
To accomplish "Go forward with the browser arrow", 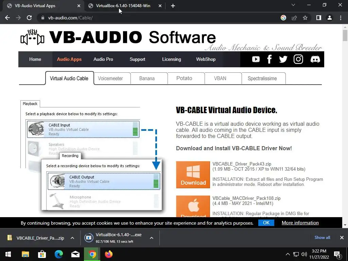I will [18, 18].
